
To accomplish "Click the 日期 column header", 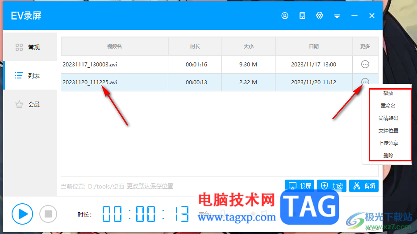I will coord(314,46).
